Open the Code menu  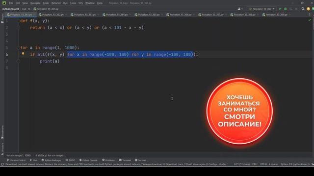[x=46, y=3]
